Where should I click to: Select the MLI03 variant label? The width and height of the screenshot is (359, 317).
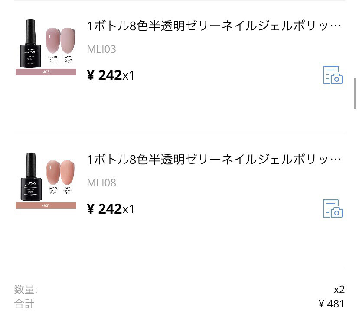[x=101, y=49]
